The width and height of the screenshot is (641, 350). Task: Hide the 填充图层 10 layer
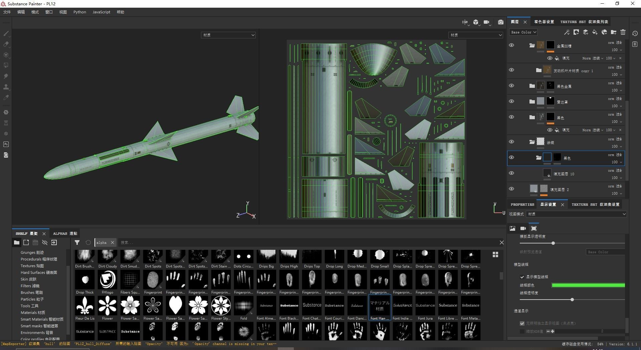point(511,173)
